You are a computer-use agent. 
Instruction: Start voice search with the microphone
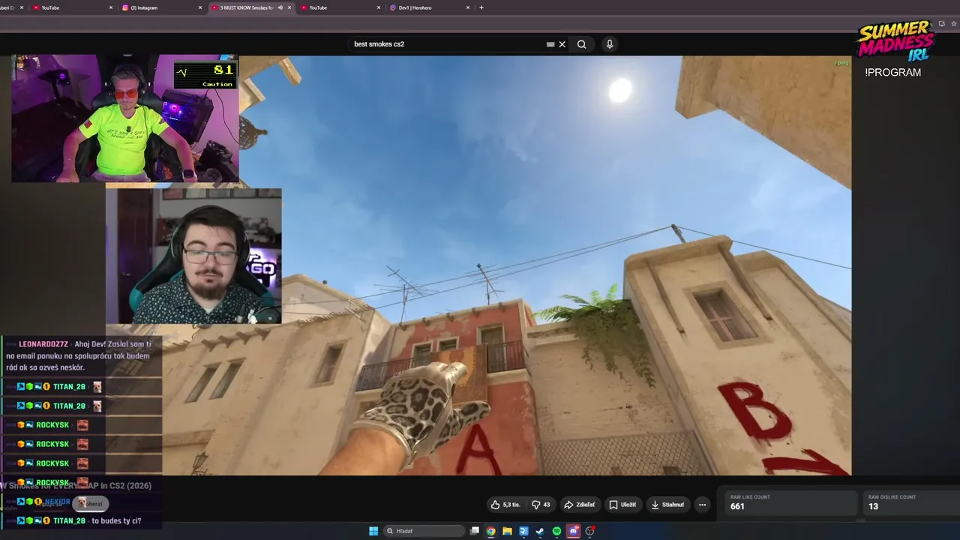609,44
